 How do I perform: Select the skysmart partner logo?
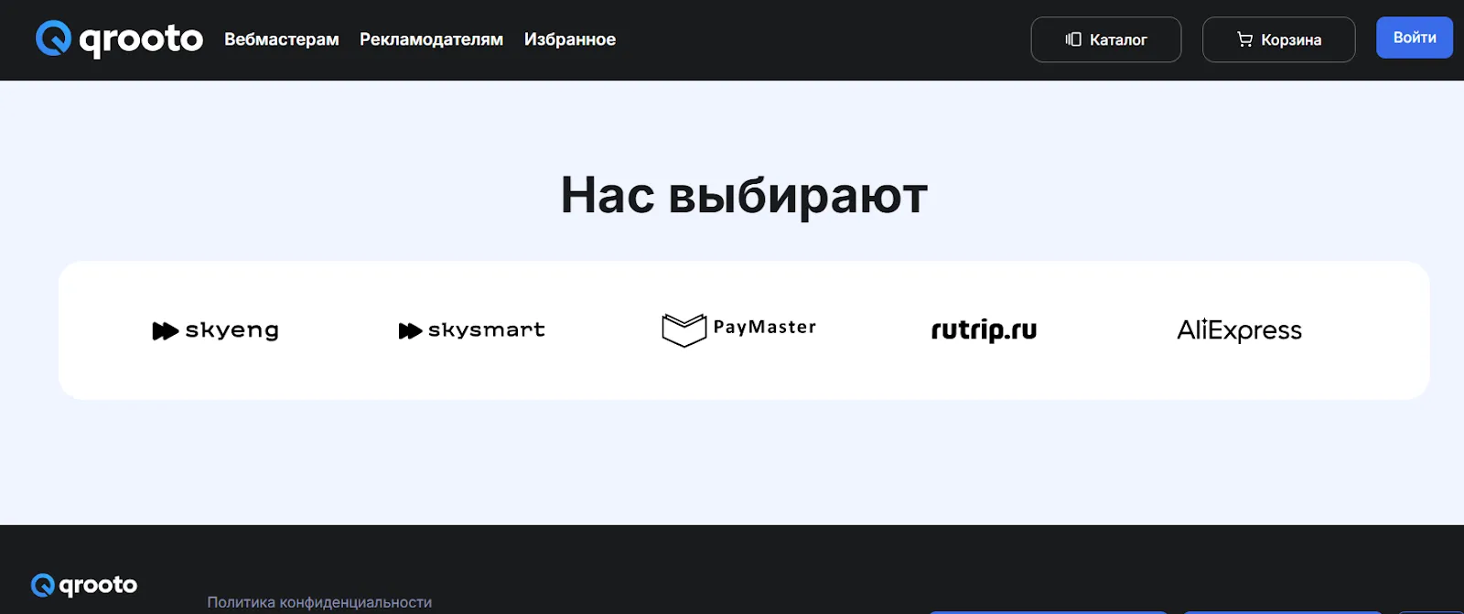click(x=472, y=330)
